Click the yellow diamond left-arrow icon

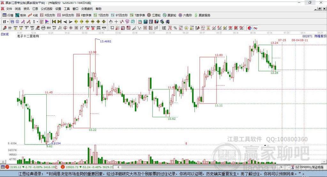pyautogui.click(x=76, y=22)
